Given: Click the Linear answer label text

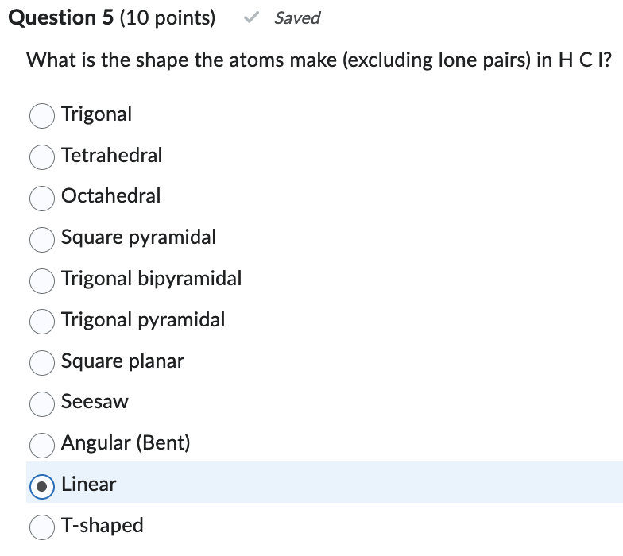Looking at the screenshot, I should coord(89,484).
